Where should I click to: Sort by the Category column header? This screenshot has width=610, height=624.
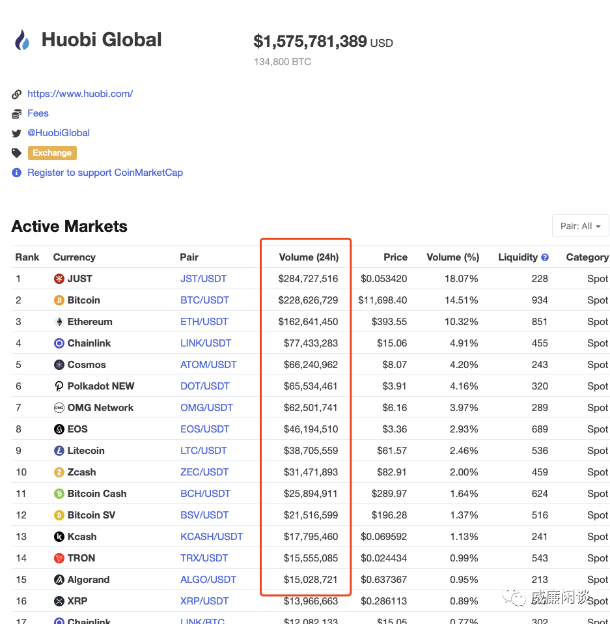point(587,257)
